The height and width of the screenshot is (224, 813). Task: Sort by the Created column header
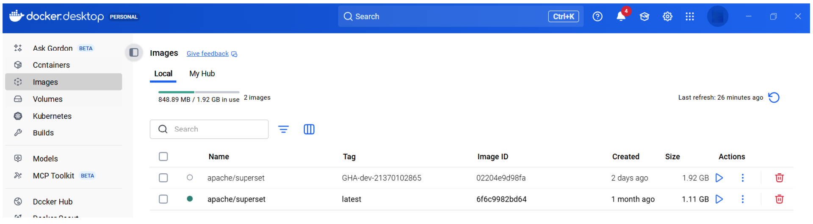[x=625, y=157]
